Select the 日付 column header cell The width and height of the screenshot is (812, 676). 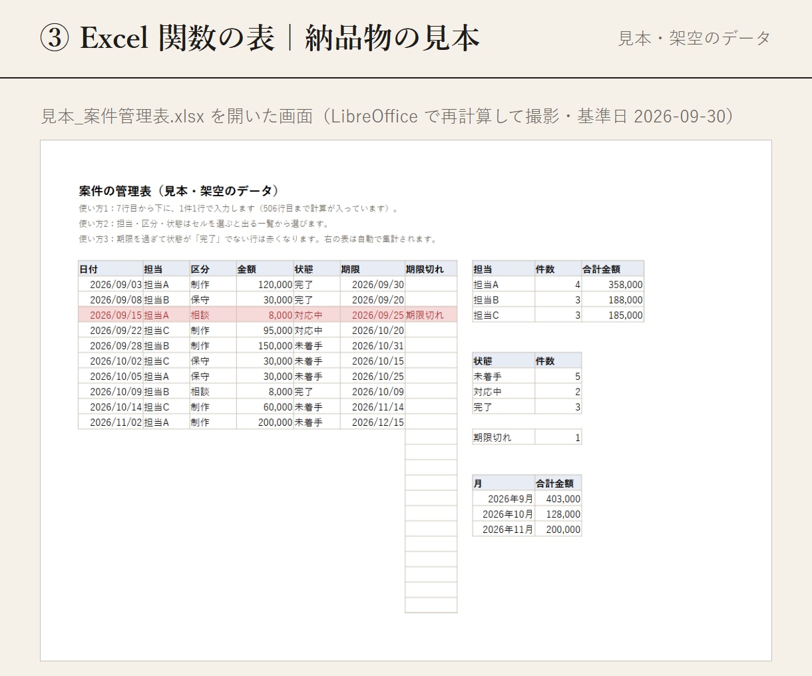point(110,269)
